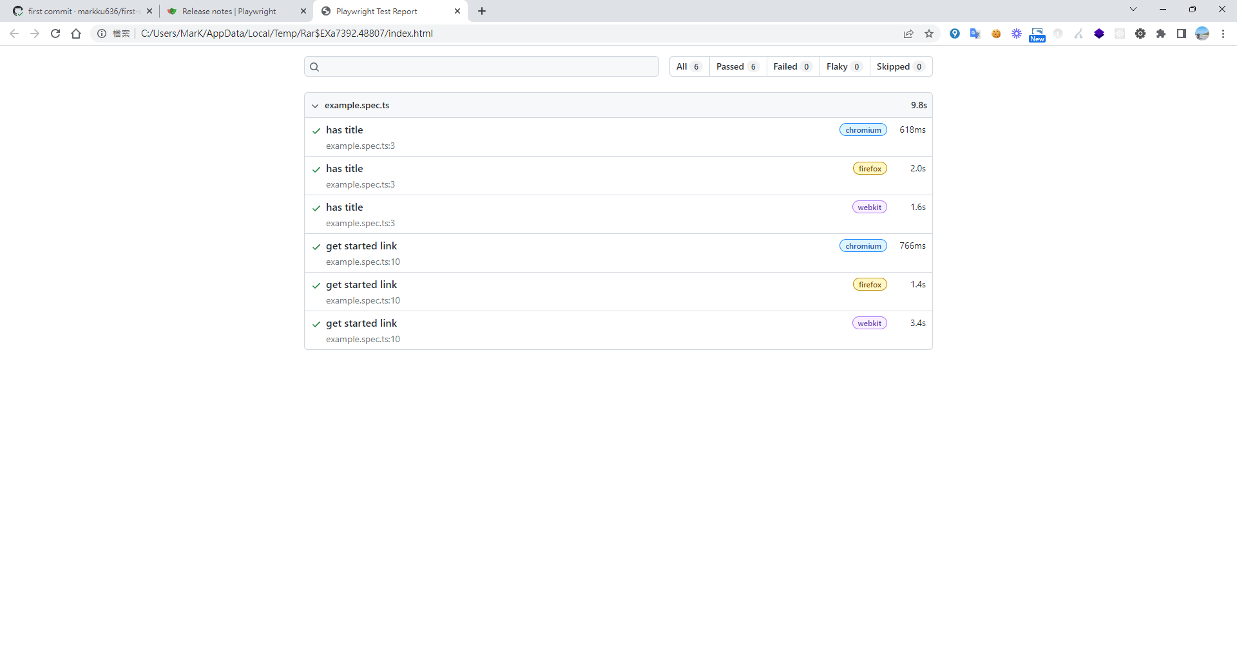Toggle the browser side panel icon

click(1182, 34)
